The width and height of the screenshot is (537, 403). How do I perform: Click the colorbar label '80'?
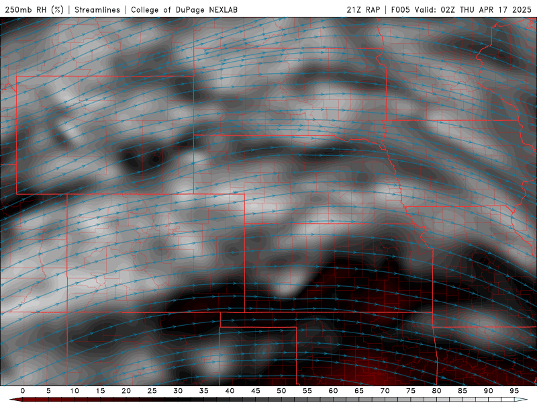pos(436,391)
